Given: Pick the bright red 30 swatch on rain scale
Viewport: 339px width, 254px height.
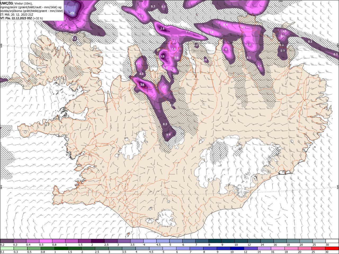Looking at the screenshot, I should point(332,248).
